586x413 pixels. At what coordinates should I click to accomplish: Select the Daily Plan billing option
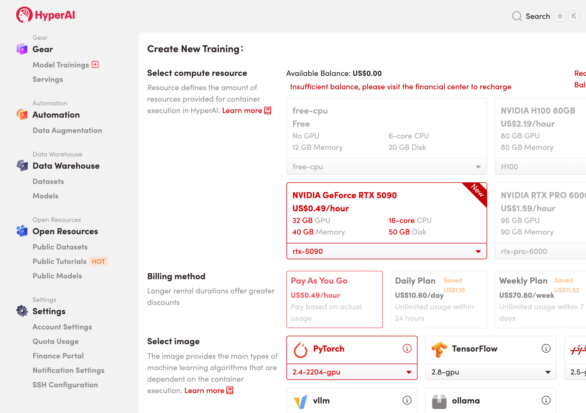tap(438, 299)
